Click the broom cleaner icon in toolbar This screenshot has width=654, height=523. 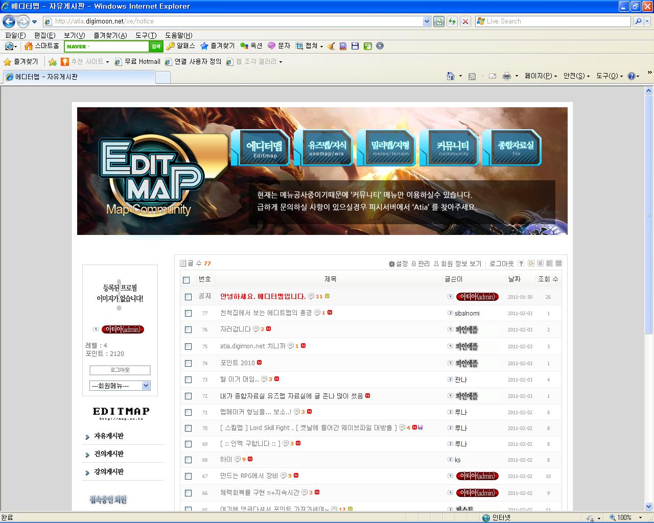pos(331,46)
